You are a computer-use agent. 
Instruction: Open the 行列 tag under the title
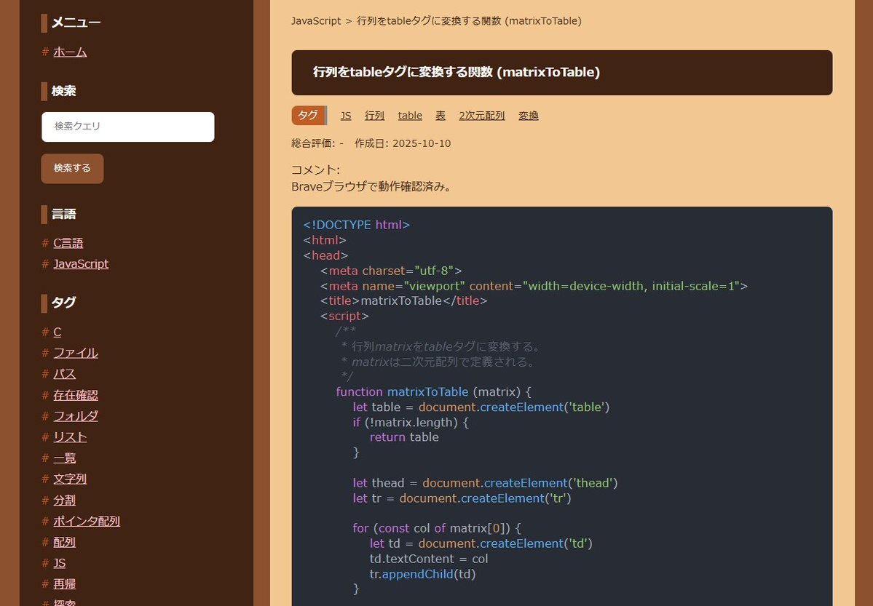pyautogui.click(x=374, y=116)
